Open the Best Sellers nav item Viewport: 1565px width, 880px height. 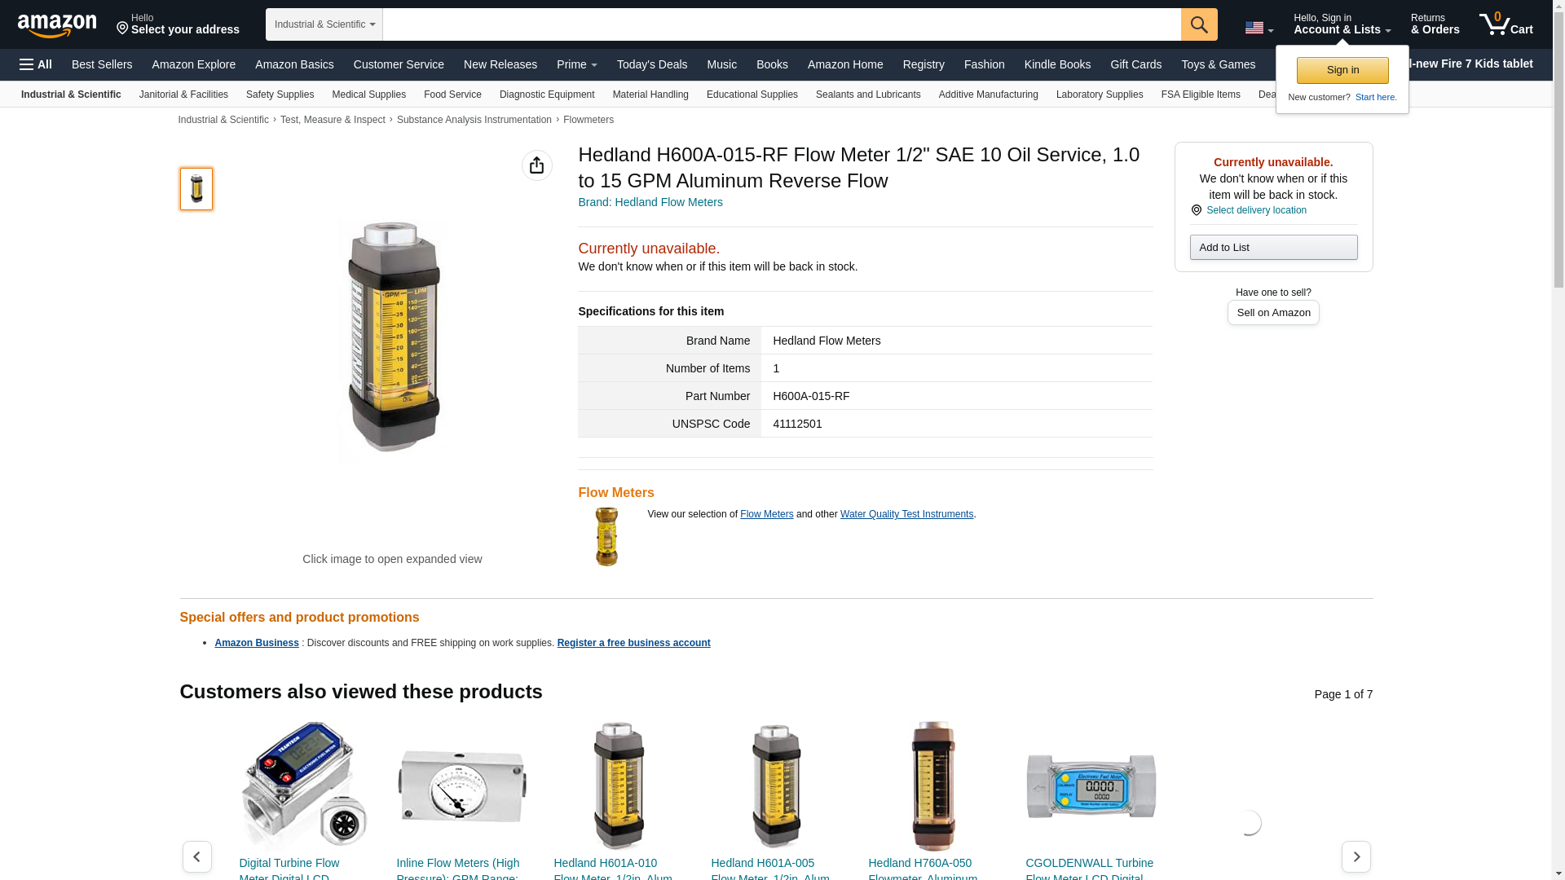pos(102,64)
